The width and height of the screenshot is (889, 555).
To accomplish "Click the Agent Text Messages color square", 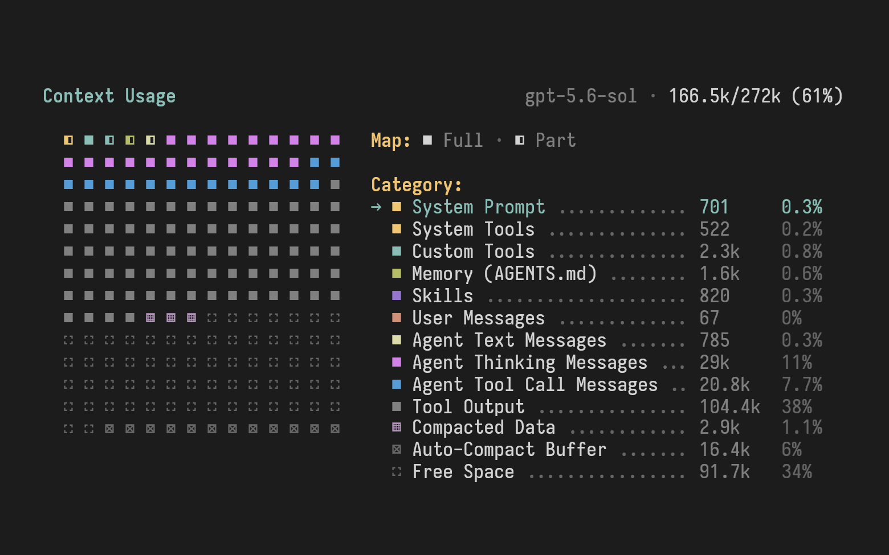I will pos(397,340).
